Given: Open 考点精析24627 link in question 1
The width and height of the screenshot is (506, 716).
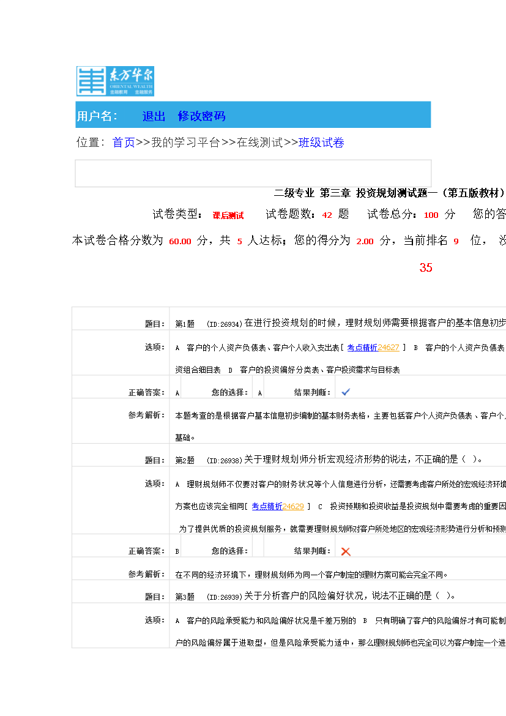Looking at the screenshot, I should [373, 348].
